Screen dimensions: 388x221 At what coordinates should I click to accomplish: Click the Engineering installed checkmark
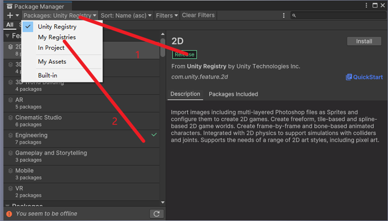click(154, 135)
